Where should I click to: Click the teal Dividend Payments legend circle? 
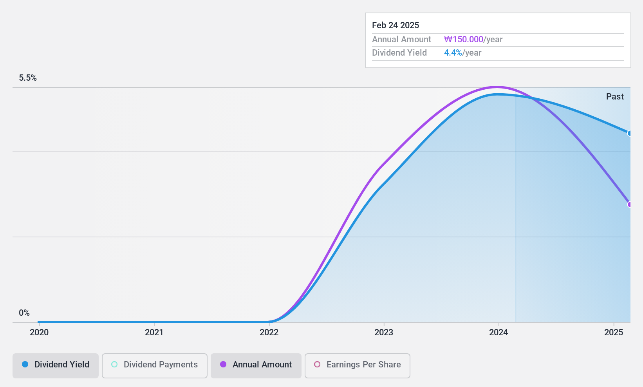coord(114,364)
